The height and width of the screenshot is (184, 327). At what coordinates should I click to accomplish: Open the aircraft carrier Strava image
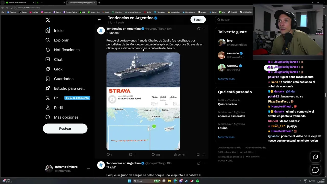pos(143,101)
